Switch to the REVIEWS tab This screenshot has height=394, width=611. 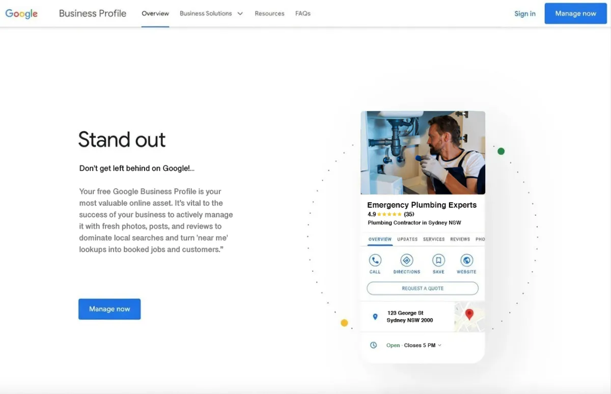point(460,239)
